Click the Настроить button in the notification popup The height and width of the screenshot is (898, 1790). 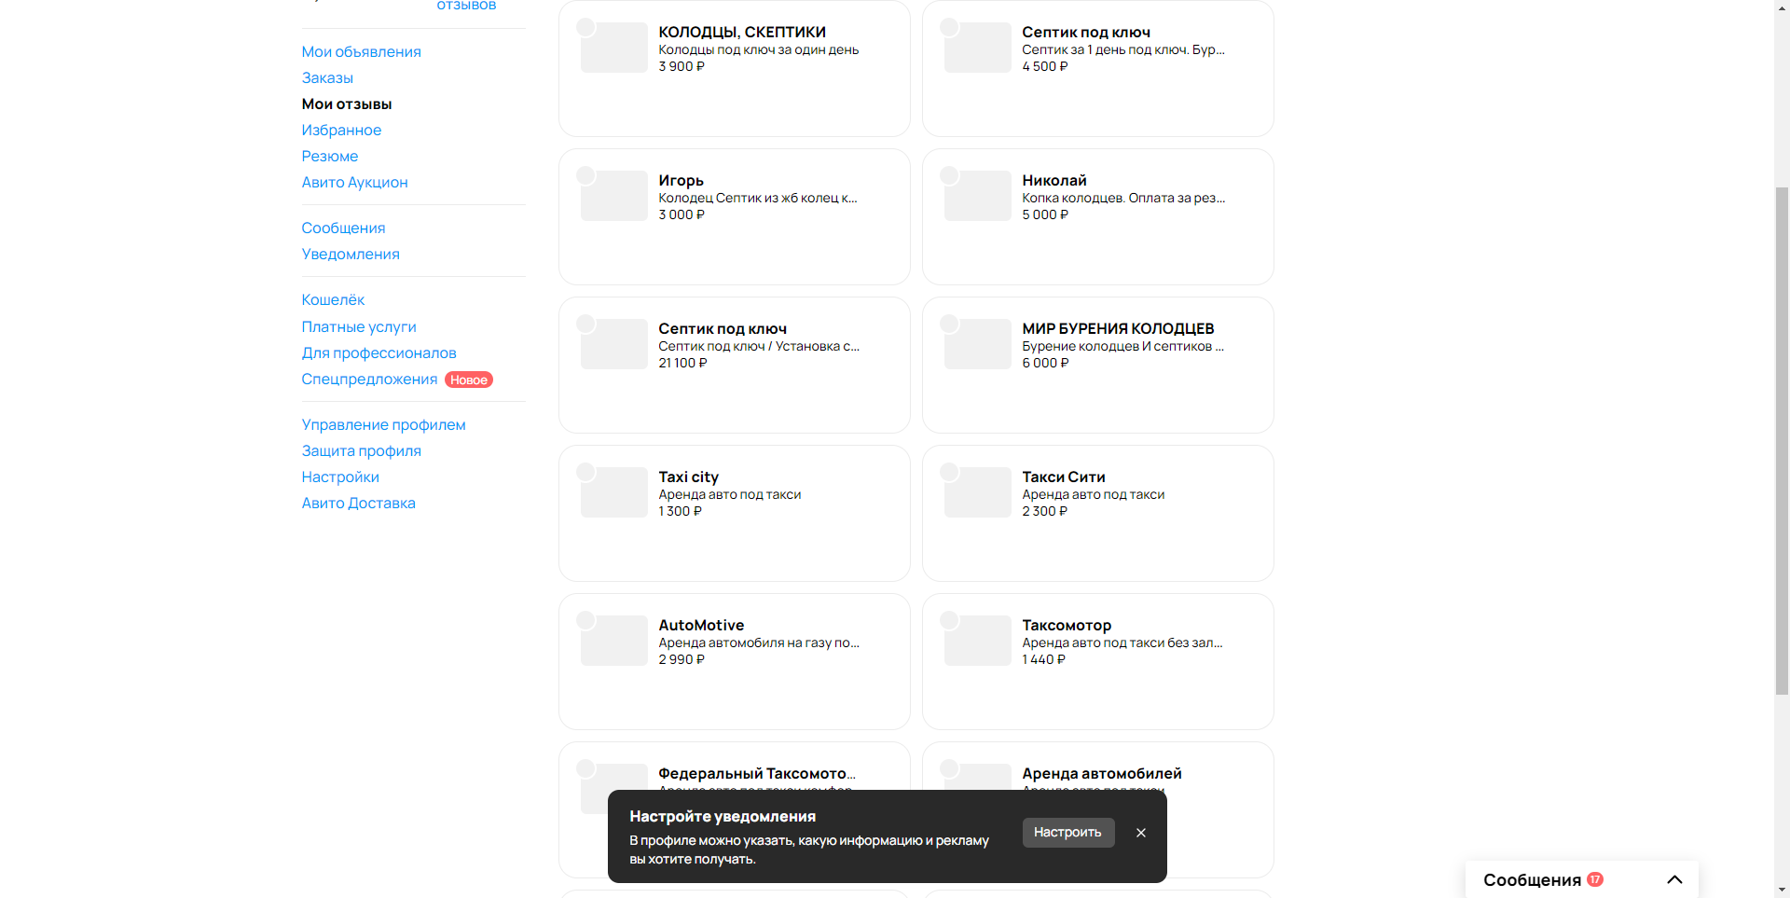click(1067, 833)
